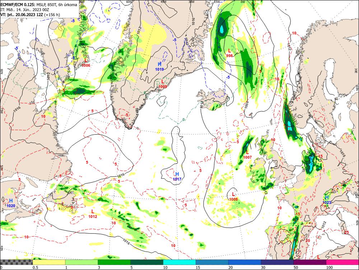Click the dark indigo 30–50 legend swatch

[277, 262]
